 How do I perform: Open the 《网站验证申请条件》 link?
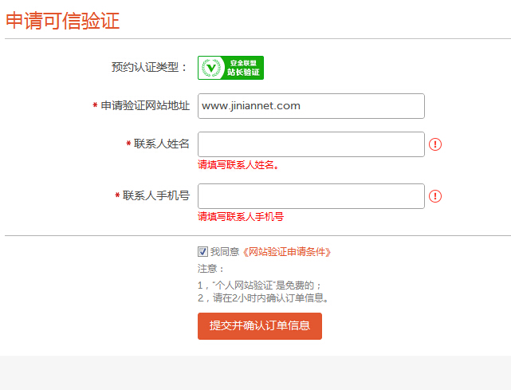(286, 252)
